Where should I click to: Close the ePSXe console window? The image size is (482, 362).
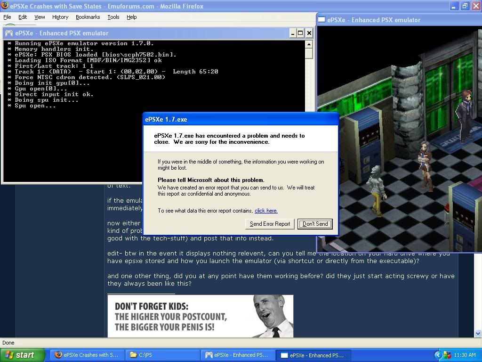(309, 33)
